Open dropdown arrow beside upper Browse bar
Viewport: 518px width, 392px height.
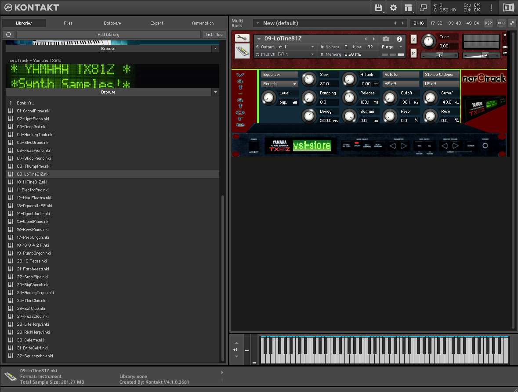pos(215,48)
